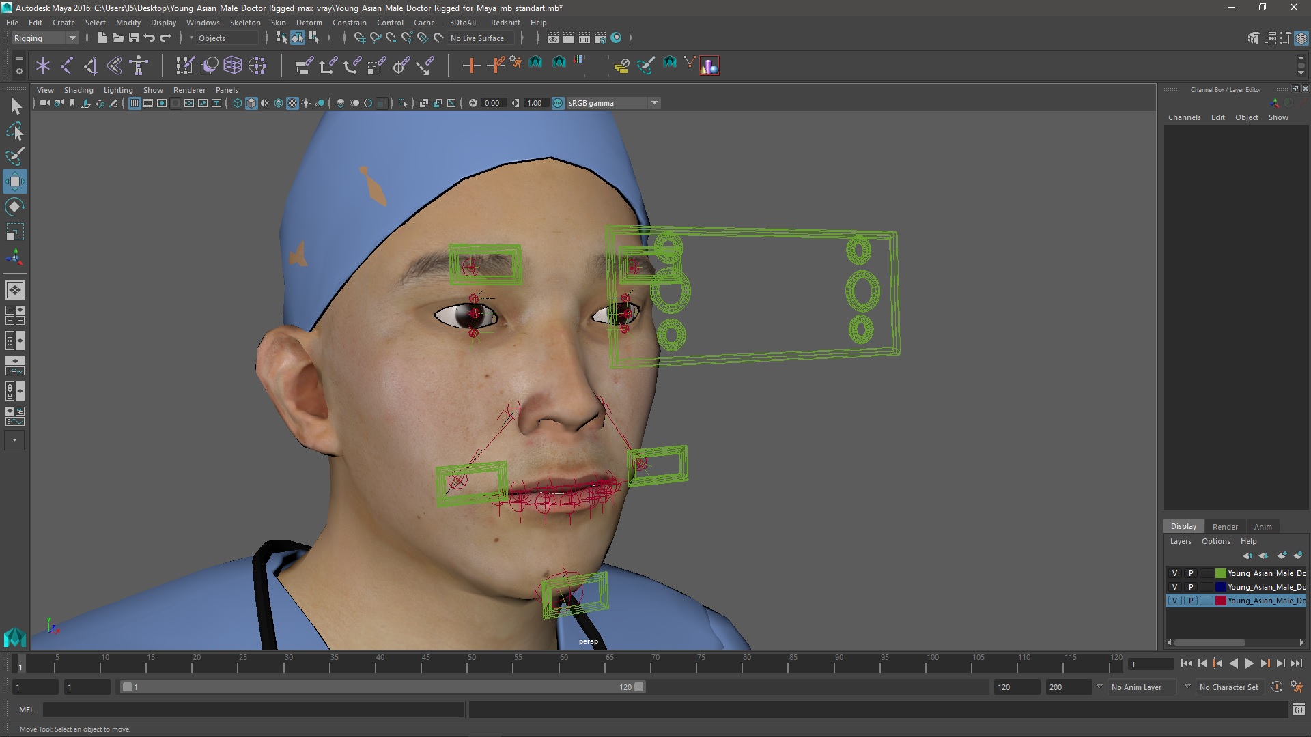Open the Channels menu in Channel Box

point(1184,117)
